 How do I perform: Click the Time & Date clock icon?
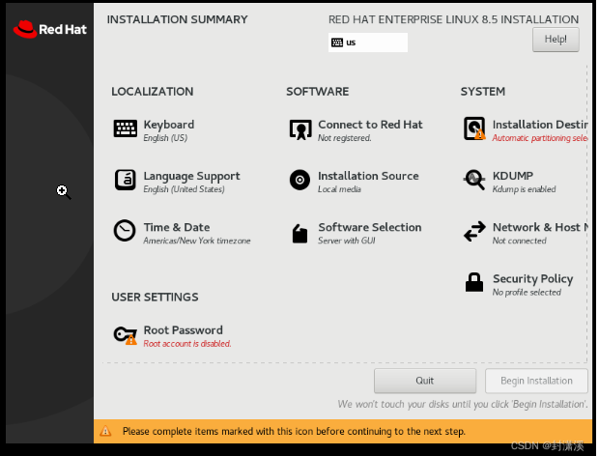(x=125, y=231)
